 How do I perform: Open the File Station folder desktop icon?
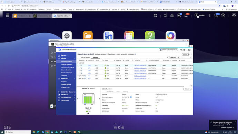88,36
